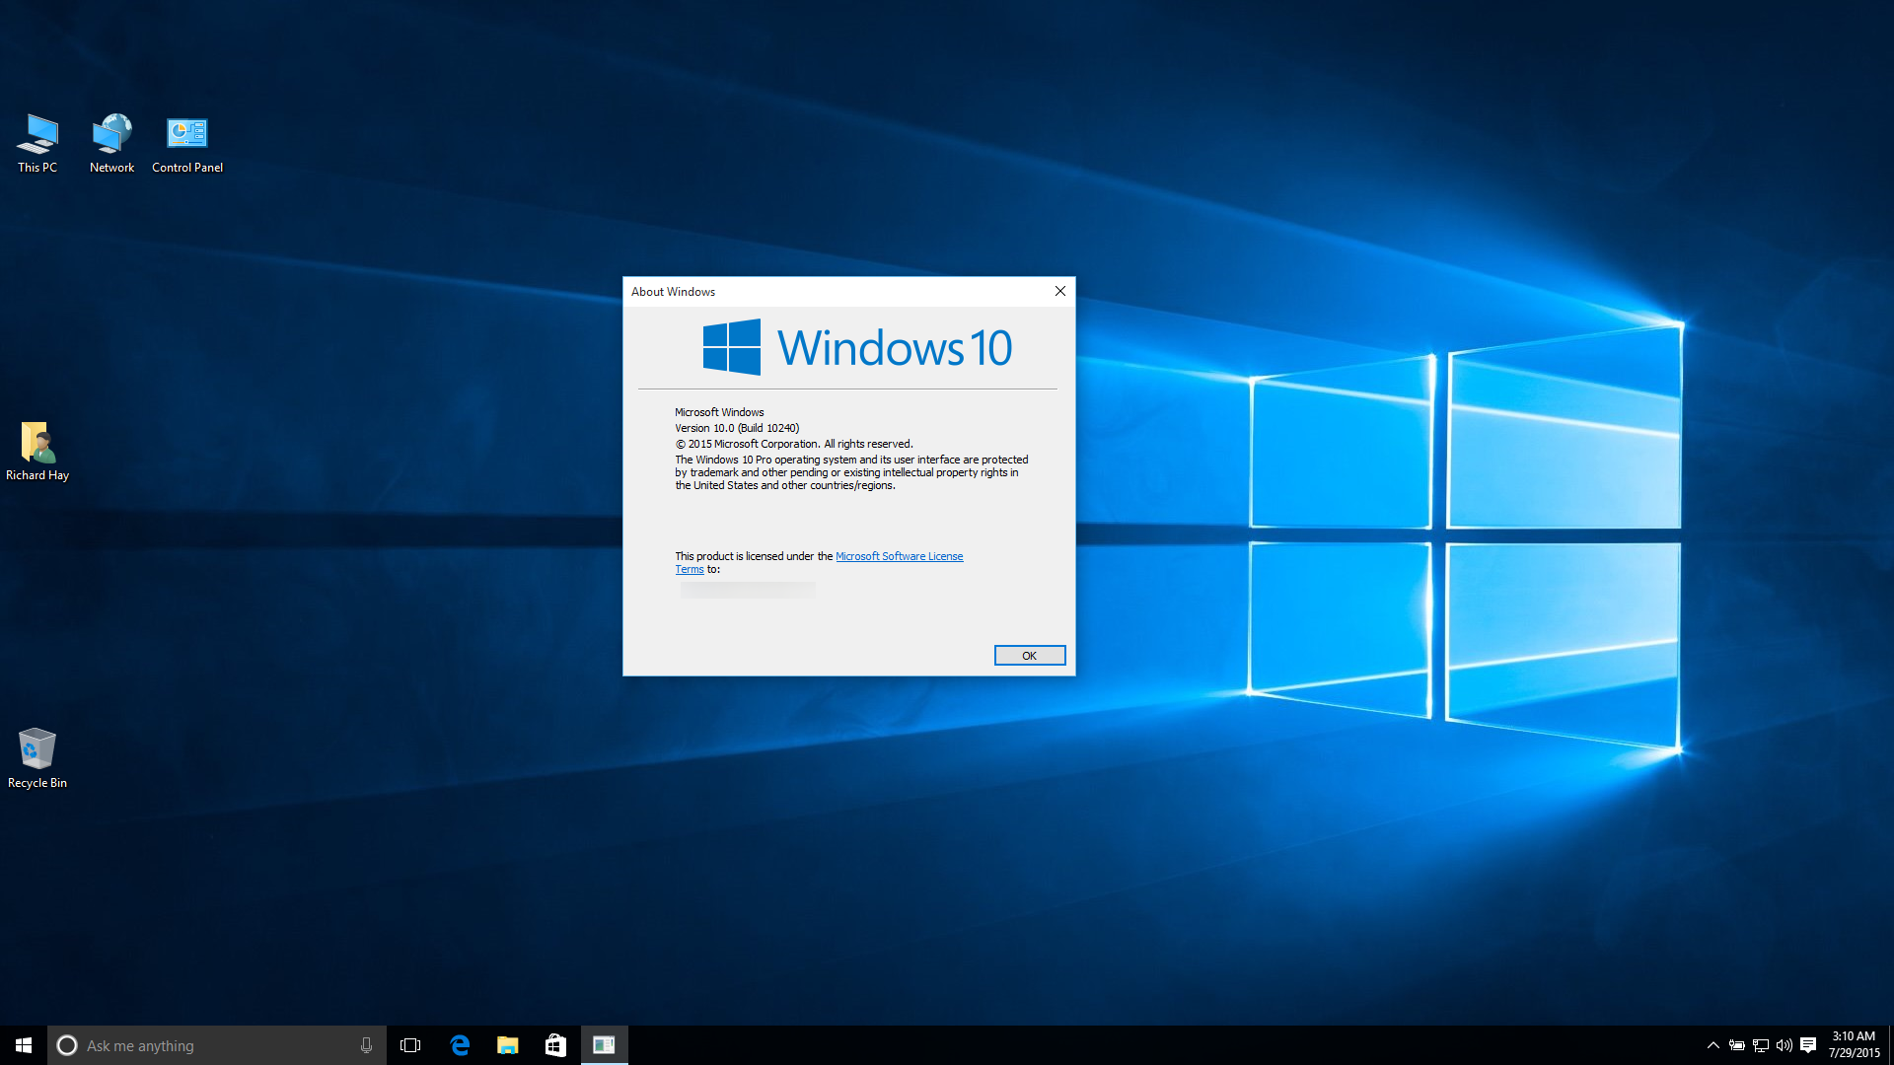Select the About Windows taskbar item

pos(604,1045)
